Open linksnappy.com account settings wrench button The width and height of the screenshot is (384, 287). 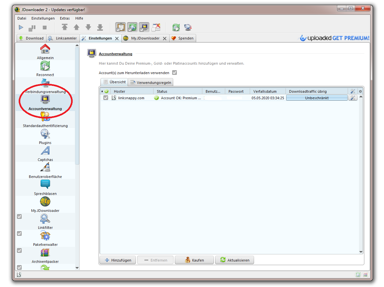pyautogui.click(x=353, y=98)
